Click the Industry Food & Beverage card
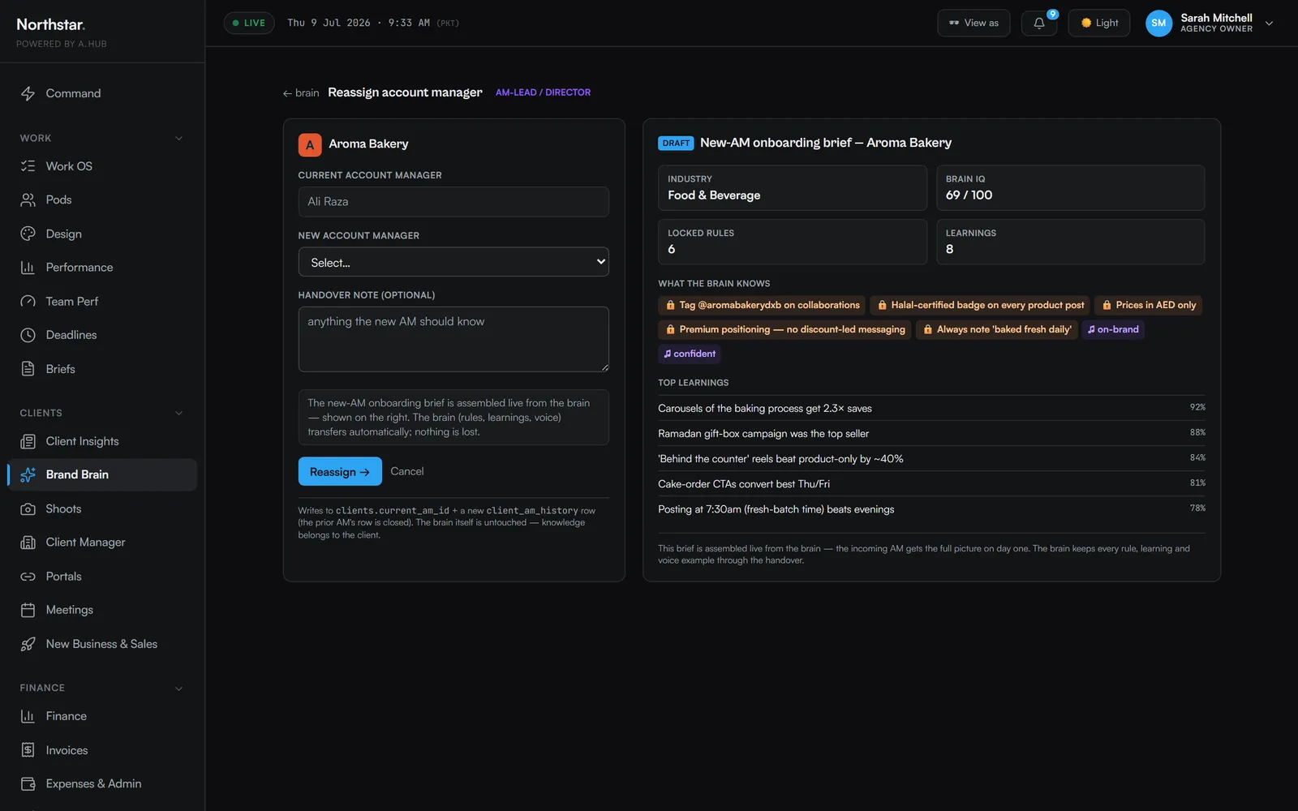 pyautogui.click(x=792, y=187)
